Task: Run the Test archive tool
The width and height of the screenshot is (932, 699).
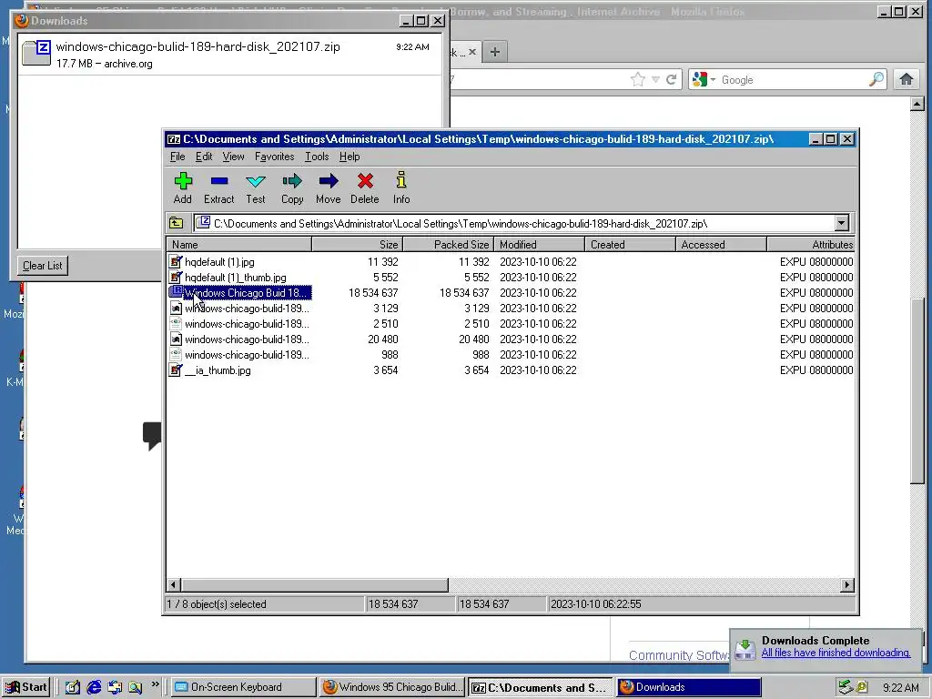Action: [256, 187]
